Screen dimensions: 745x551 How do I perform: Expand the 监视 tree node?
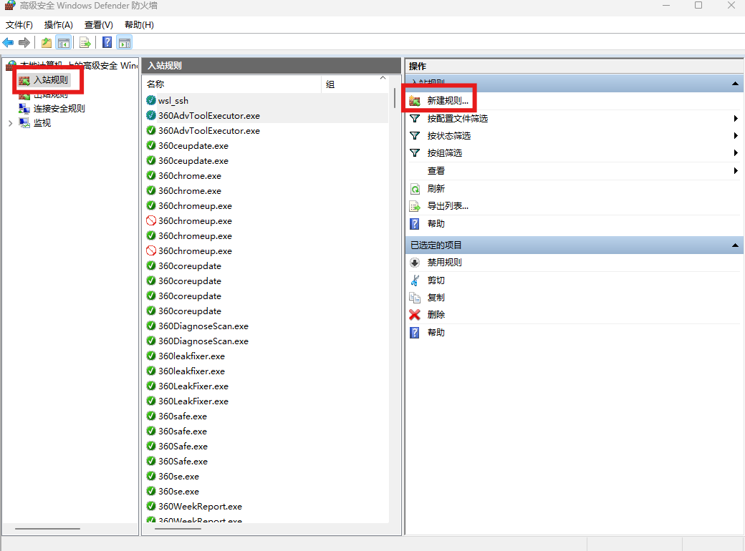click(11, 123)
